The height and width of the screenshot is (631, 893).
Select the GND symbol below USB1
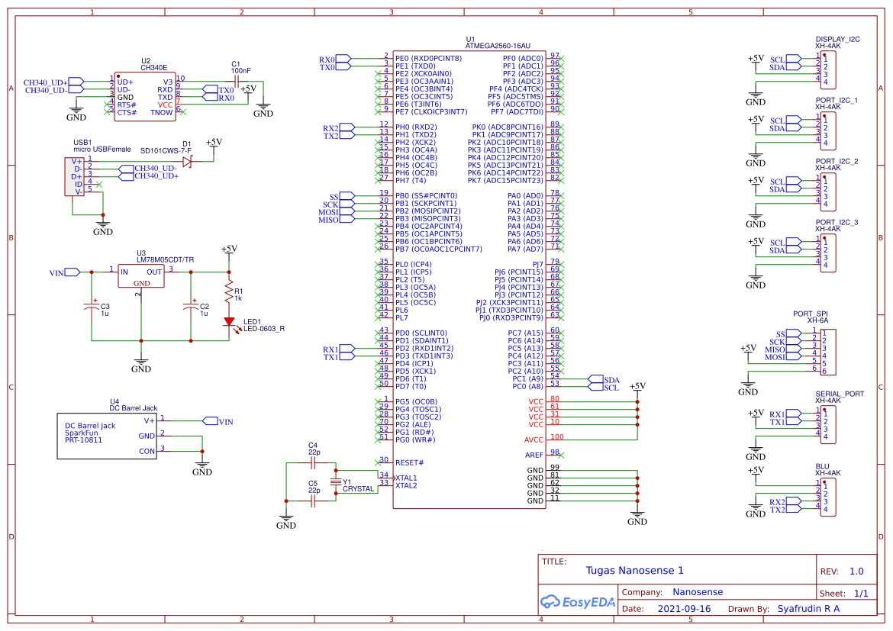(103, 225)
